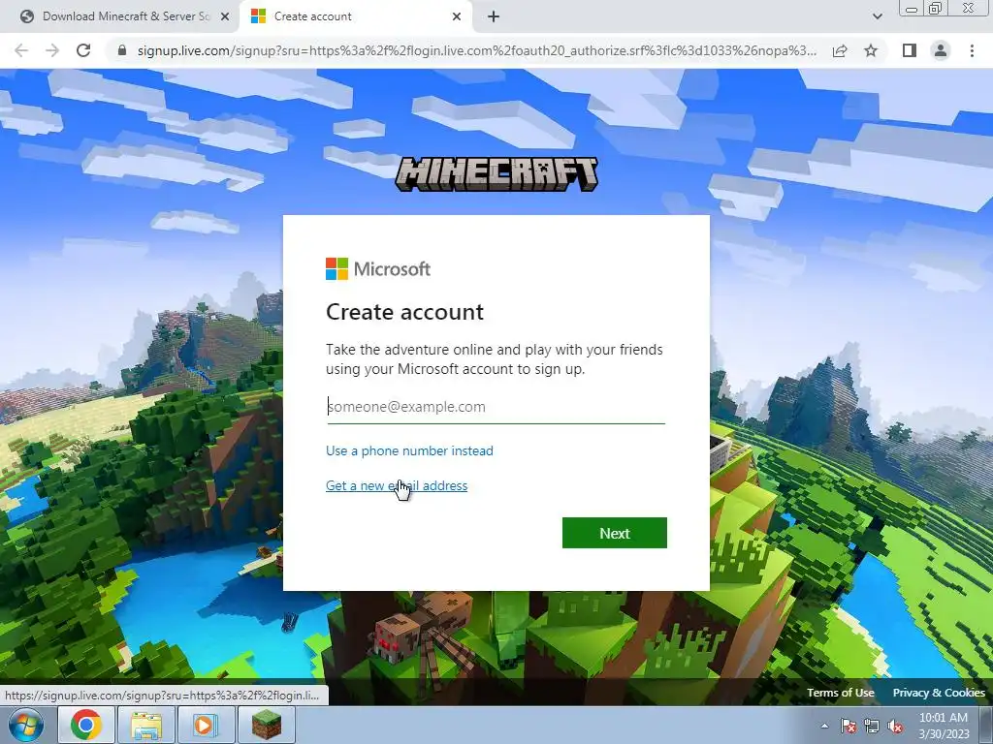Click the browser back arrow
Image resolution: width=993 pixels, height=744 pixels.
pyautogui.click(x=21, y=50)
